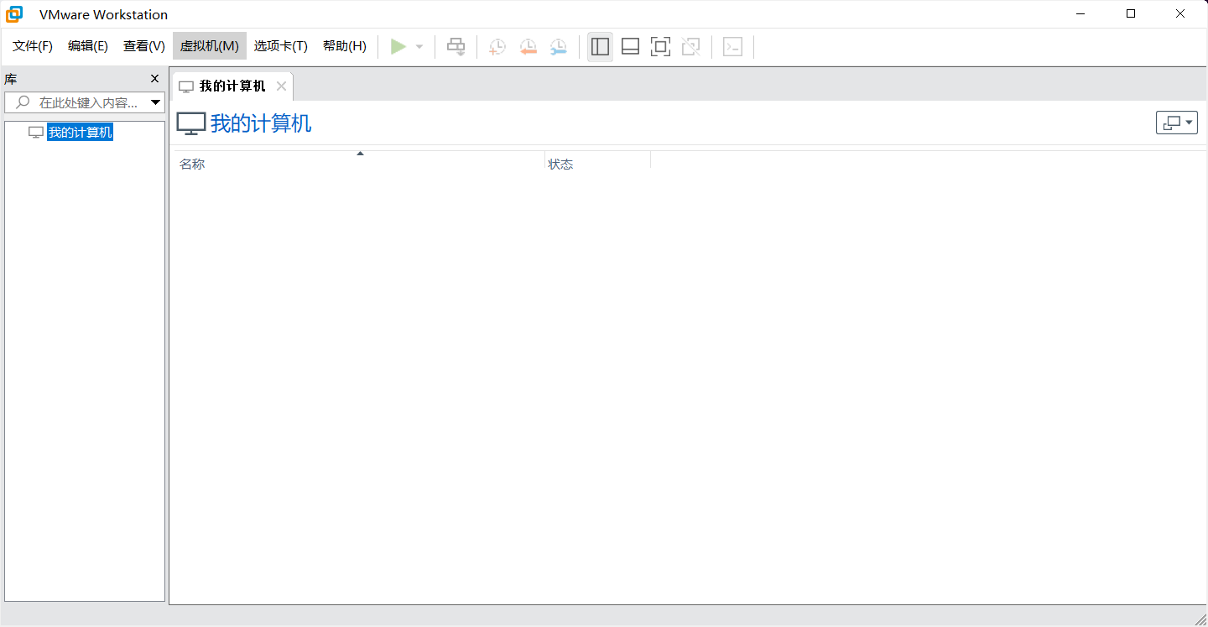1208x627 pixels.
Task: Close the 库 library panel
Action: [x=154, y=79]
